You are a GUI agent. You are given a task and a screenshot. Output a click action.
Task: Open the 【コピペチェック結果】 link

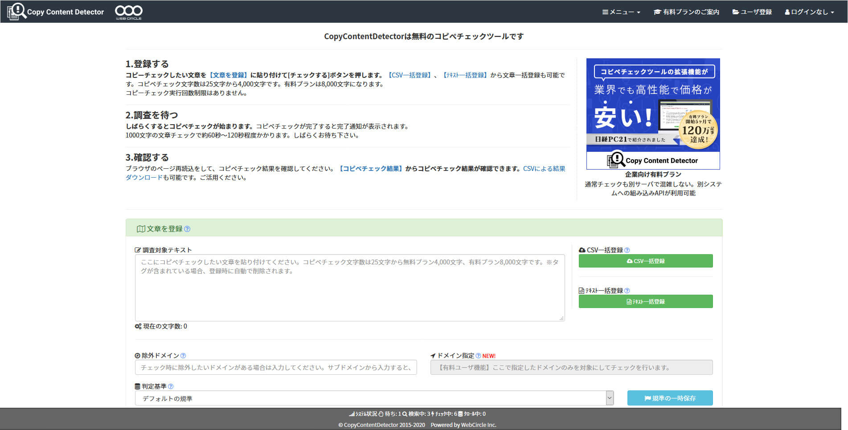coord(371,169)
